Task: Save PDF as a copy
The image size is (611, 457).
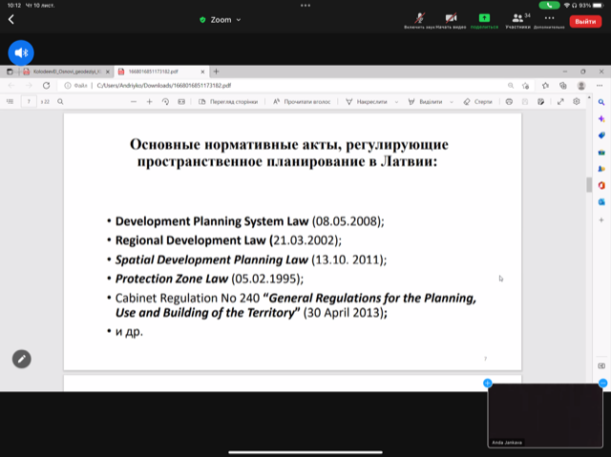Action: point(541,101)
